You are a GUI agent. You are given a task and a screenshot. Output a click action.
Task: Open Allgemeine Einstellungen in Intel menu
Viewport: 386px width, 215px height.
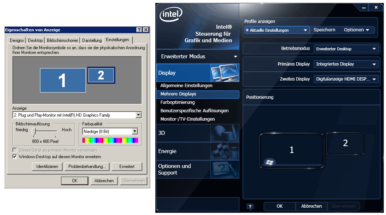186,86
